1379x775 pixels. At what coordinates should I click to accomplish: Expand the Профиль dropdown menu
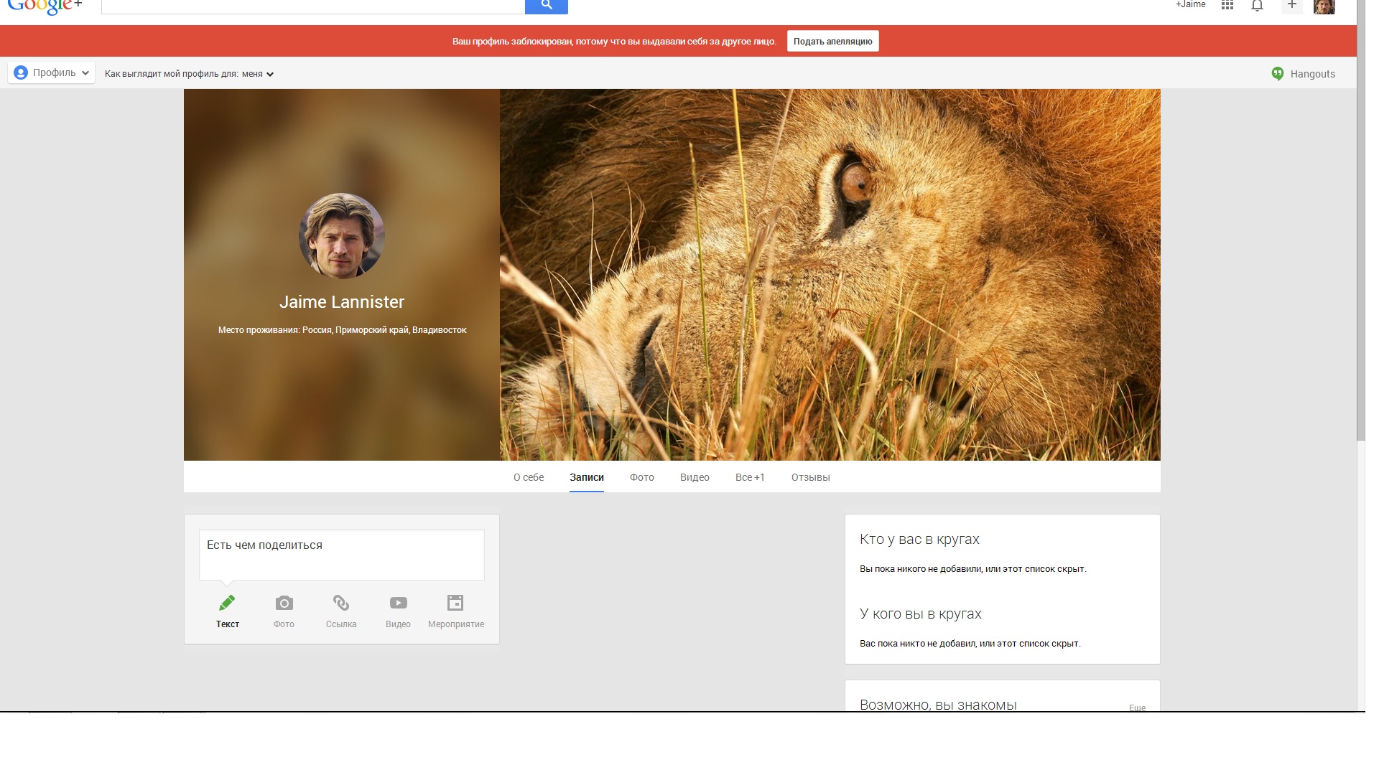(52, 72)
